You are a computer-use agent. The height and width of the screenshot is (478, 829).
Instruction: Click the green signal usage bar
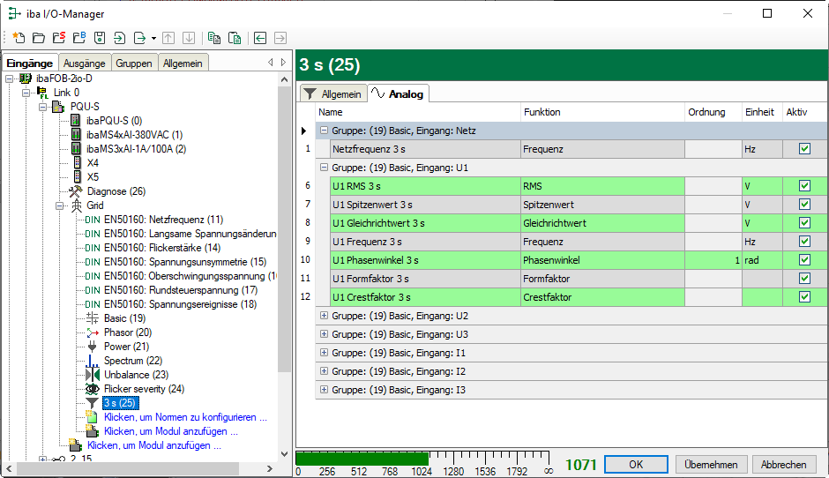click(x=362, y=459)
